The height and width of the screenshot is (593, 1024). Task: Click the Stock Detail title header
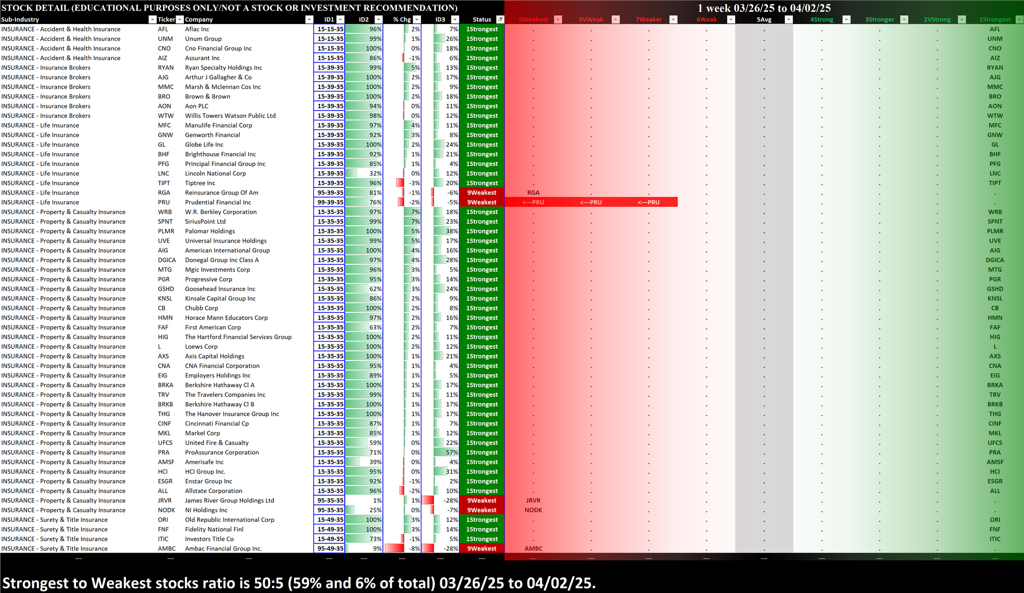click(x=229, y=8)
